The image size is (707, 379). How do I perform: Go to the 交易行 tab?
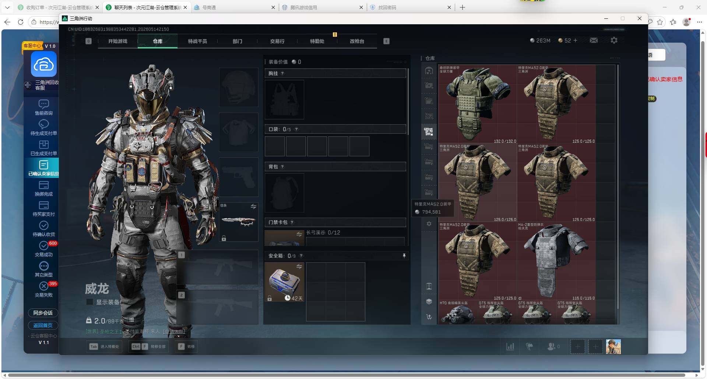[x=277, y=41]
